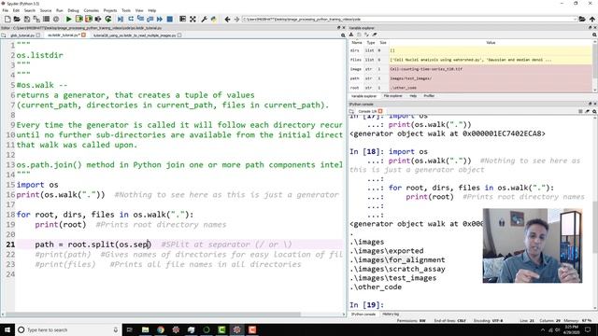Open the Consoles menu
The width and height of the screenshot is (598, 336).
[92, 10]
